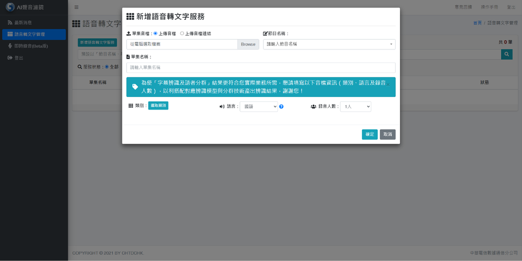
Task: Open the 節目名稱 combo box
Action: pos(329,44)
